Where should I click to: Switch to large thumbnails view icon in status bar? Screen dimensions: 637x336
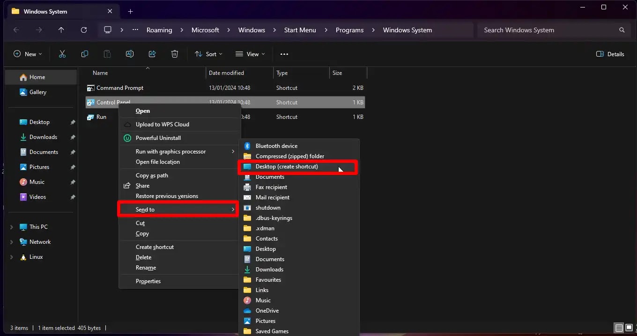[629, 328]
